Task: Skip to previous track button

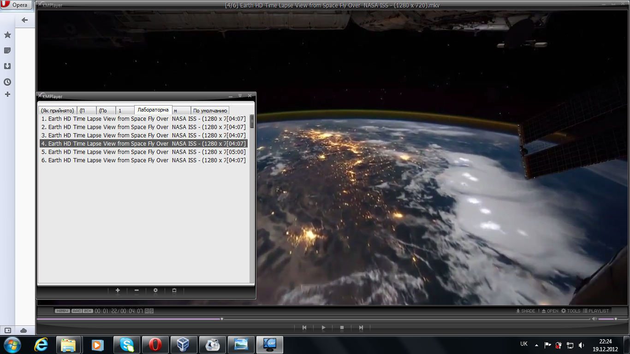Action: click(x=304, y=328)
